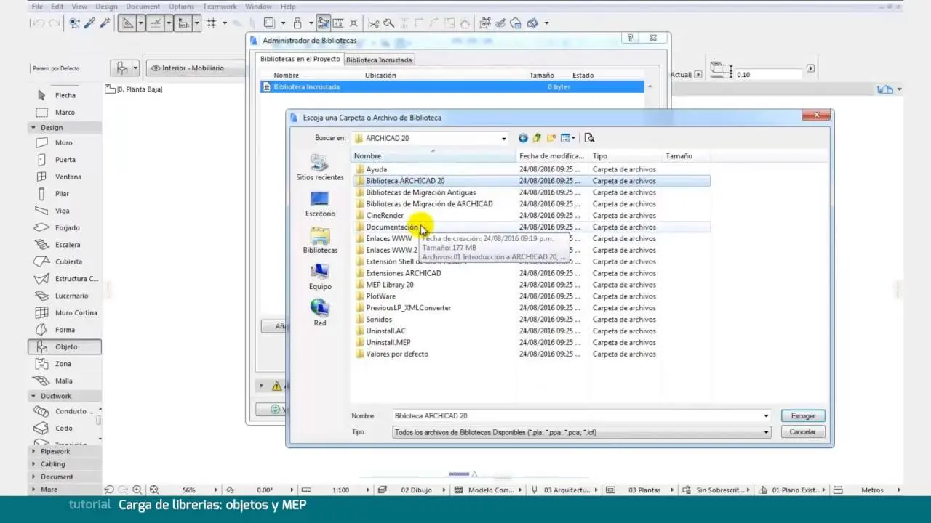Switch to Biblioteca Incrustada tab
Viewport: 931px width, 523px height.
tap(379, 60)
